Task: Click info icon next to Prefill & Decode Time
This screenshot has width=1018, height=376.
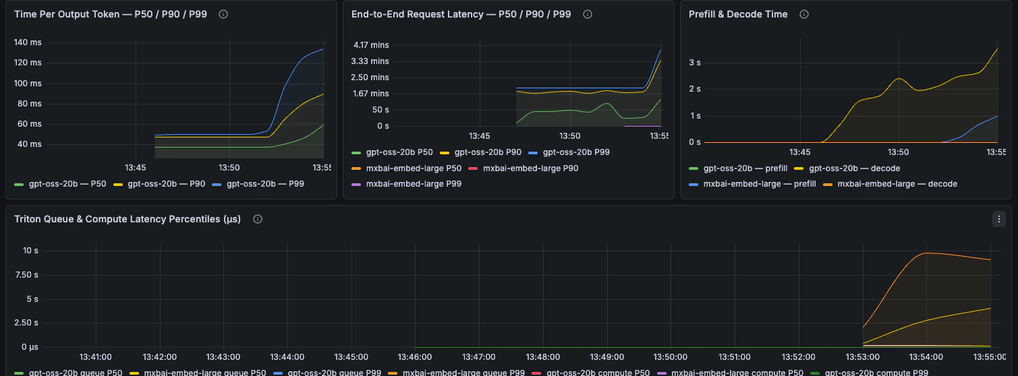Action: tap(804, 14)
